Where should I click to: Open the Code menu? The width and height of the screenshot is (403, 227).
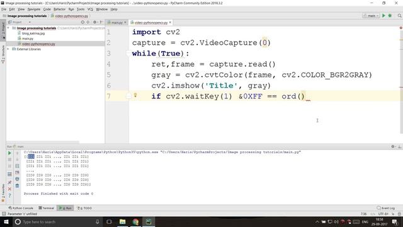(x=47, y=9)
